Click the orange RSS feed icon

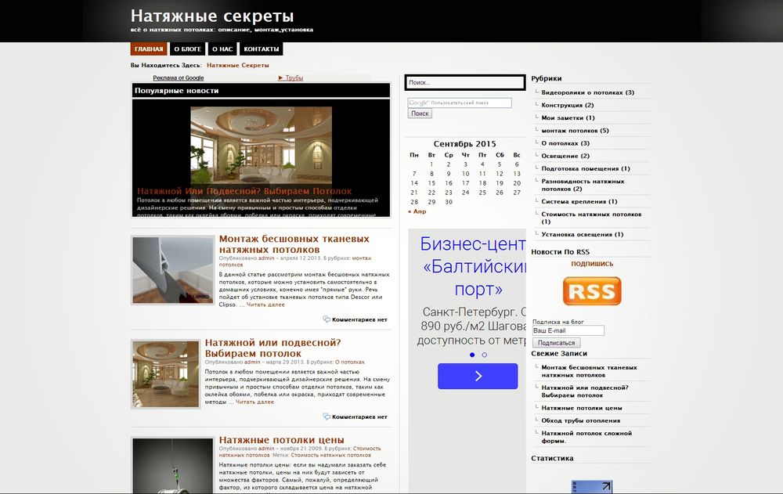pos(591,291)
